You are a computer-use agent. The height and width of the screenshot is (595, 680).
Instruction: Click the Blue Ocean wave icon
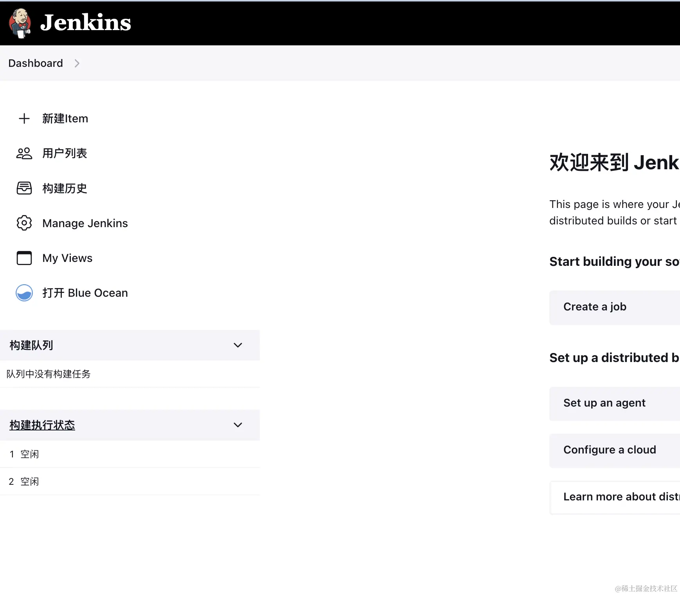(x=24, y=292)
